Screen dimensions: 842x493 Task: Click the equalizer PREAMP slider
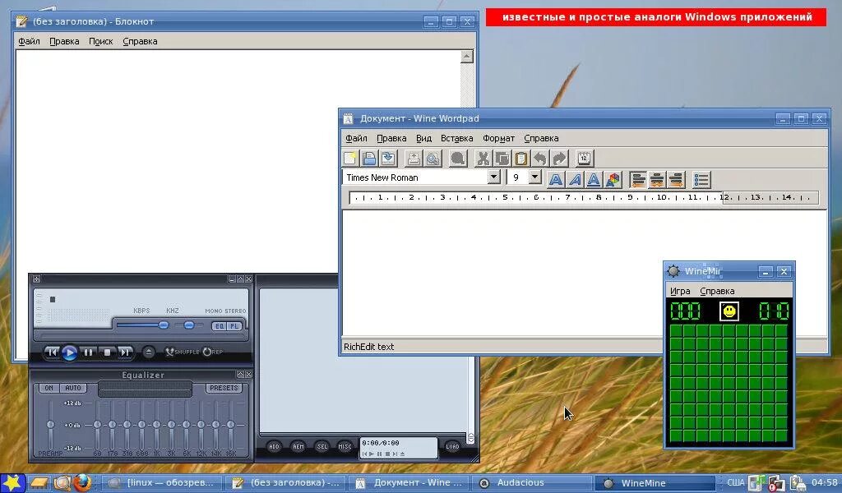[x=50, y=424]
